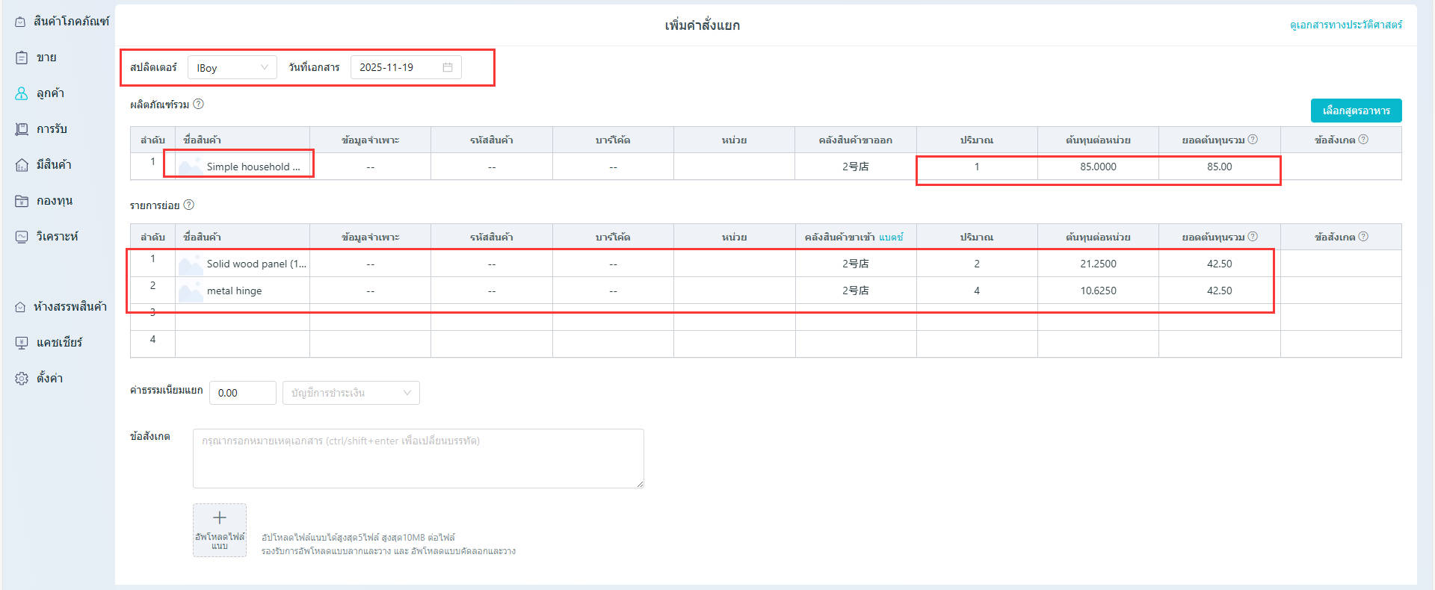
Task: Click the metal hinge product thumbnail
Action: [191, 291]
